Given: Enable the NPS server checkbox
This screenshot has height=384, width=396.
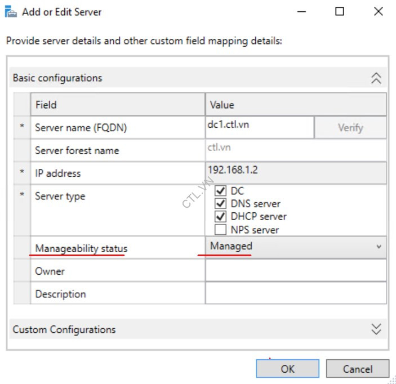Looking at the screenshot, I should (x=221, y=229).
